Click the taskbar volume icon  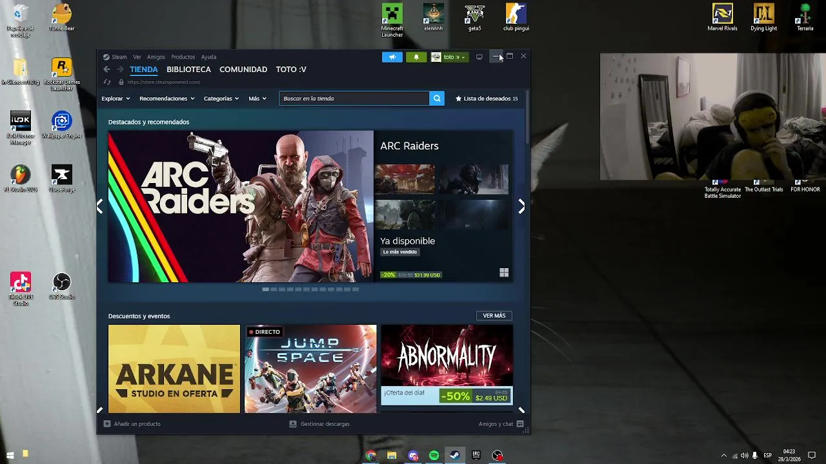[x=744, y=456]
